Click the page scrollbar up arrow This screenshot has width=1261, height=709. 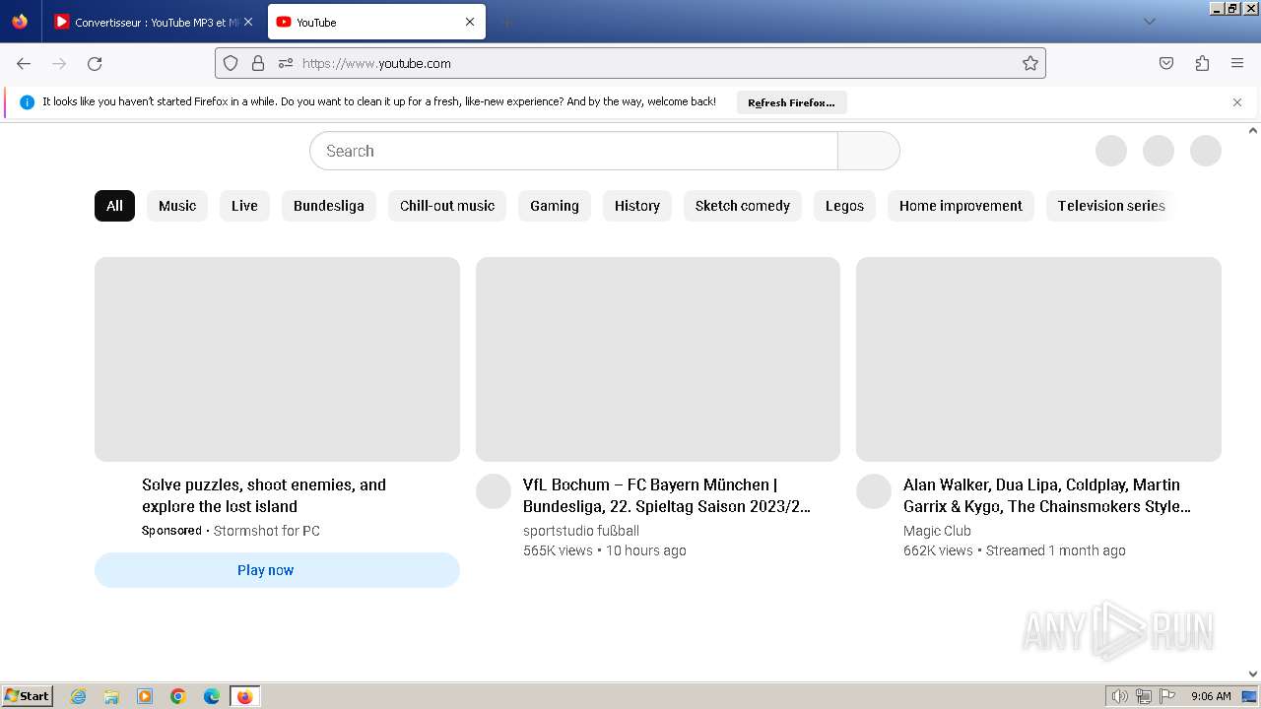point(1253,130)
